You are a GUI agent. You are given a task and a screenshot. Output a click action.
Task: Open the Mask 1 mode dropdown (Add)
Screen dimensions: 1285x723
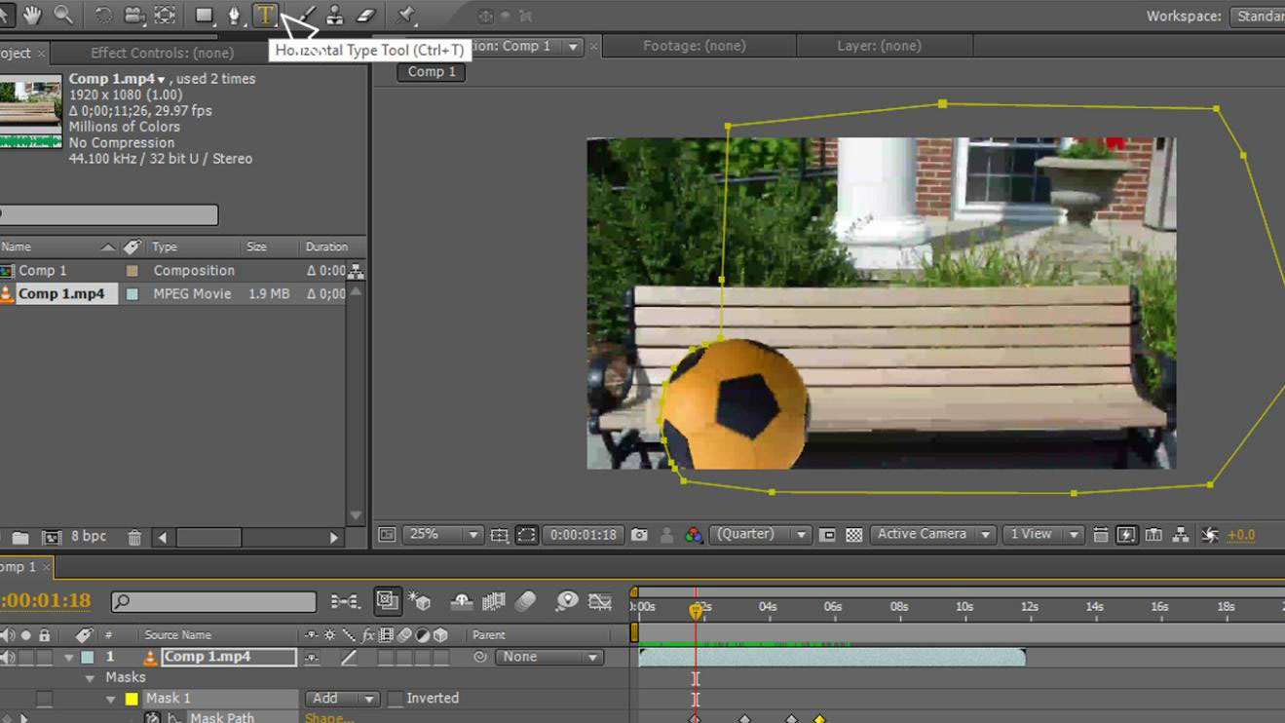click(342, 699)
